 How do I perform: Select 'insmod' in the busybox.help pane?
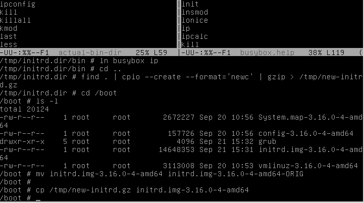pos(194,12)
